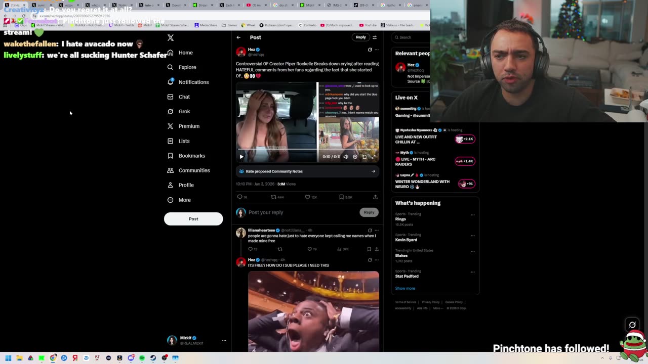Open three-dot menu on lilianaheartsss's reply
Image resolution: width=648 pixels, height=364 pixels.
377,231
